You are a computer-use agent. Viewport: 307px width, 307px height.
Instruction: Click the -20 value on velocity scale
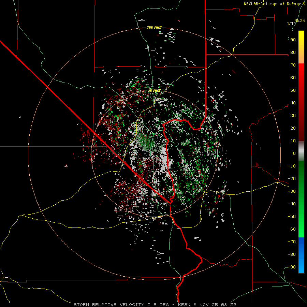pyautogui.click(x=292, y=179)
